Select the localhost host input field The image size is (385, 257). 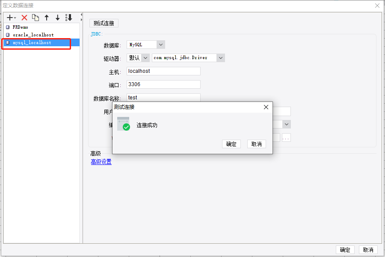coord(163,71)
